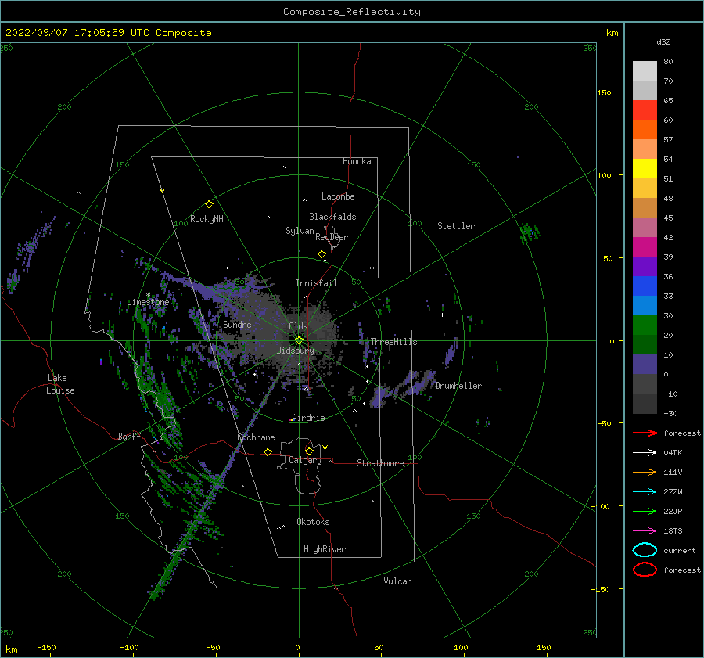Click the cyan 27ZW arrow legend icon
Viewport: 704px width, 658px height.
(645, 492)
